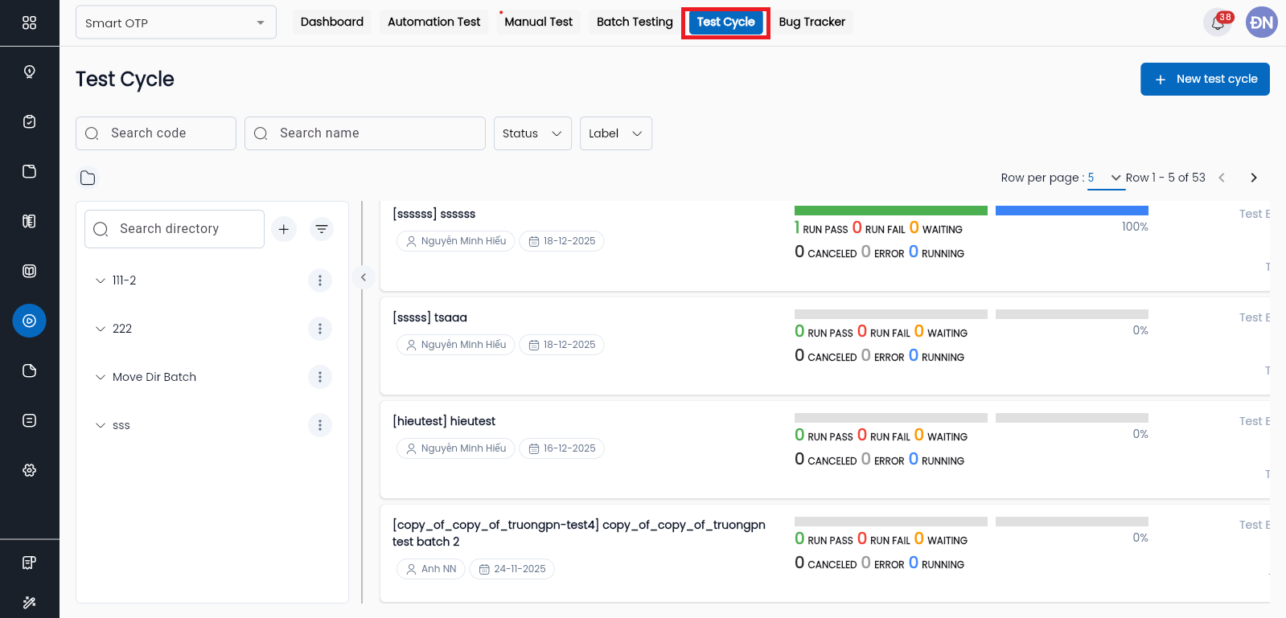Open three-dot menu for 222 directory
The image size is (1286, 618).
click(319, 329)
